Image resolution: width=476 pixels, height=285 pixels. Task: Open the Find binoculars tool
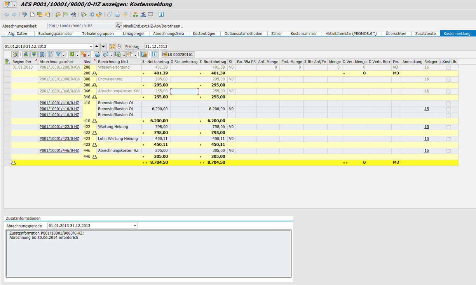(42, 54)
